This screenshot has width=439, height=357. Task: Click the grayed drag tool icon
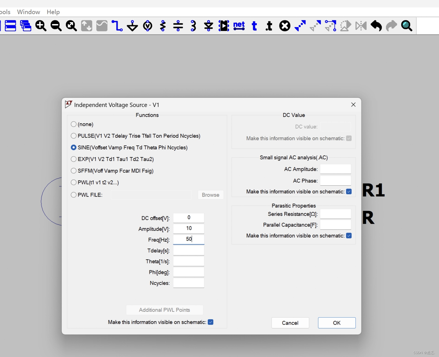315,26
